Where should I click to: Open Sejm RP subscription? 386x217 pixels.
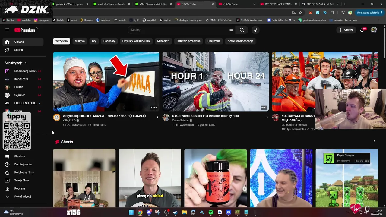(23, 95)
